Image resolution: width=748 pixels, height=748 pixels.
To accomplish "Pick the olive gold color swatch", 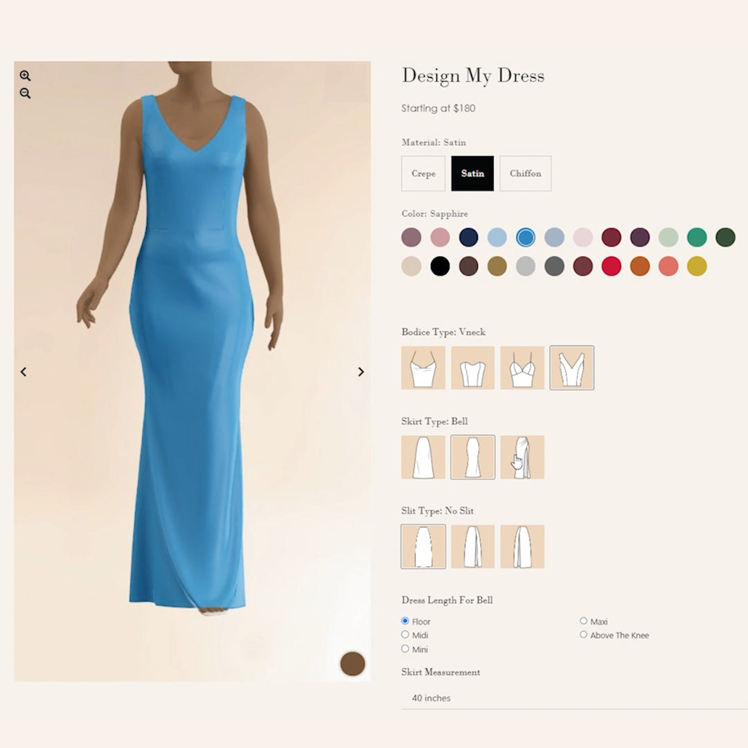I will coord(497,266).
